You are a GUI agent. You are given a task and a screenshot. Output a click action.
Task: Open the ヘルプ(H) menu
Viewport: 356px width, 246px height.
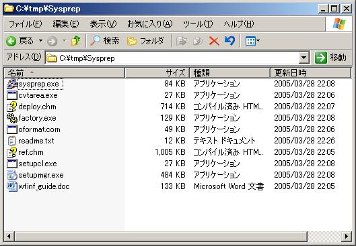tap(239, 23)
